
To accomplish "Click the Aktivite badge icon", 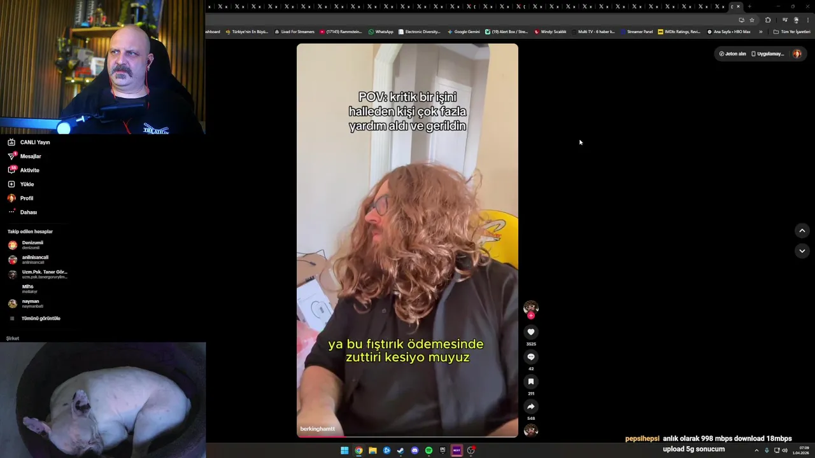I will click(11, 170).
